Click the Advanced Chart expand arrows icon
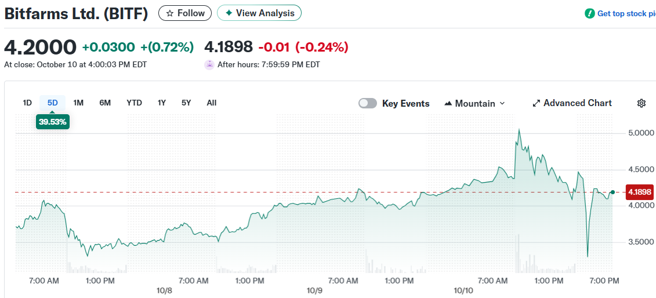The width and height of the screenshot is (656, 298). pos(537,103)
